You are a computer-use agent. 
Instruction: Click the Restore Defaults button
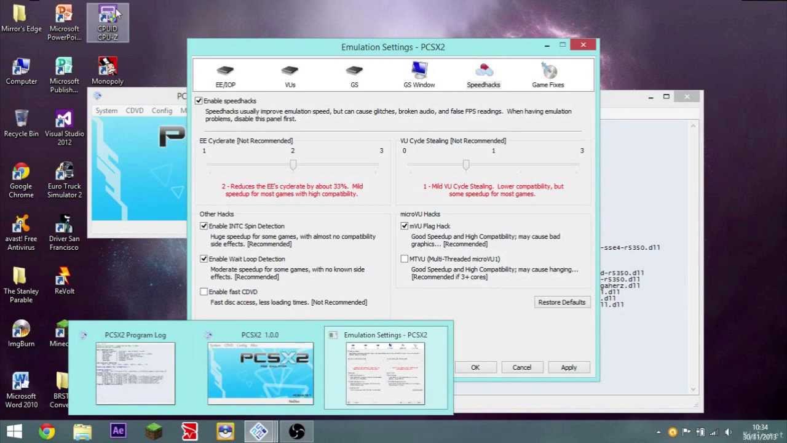tap(562, 302)
